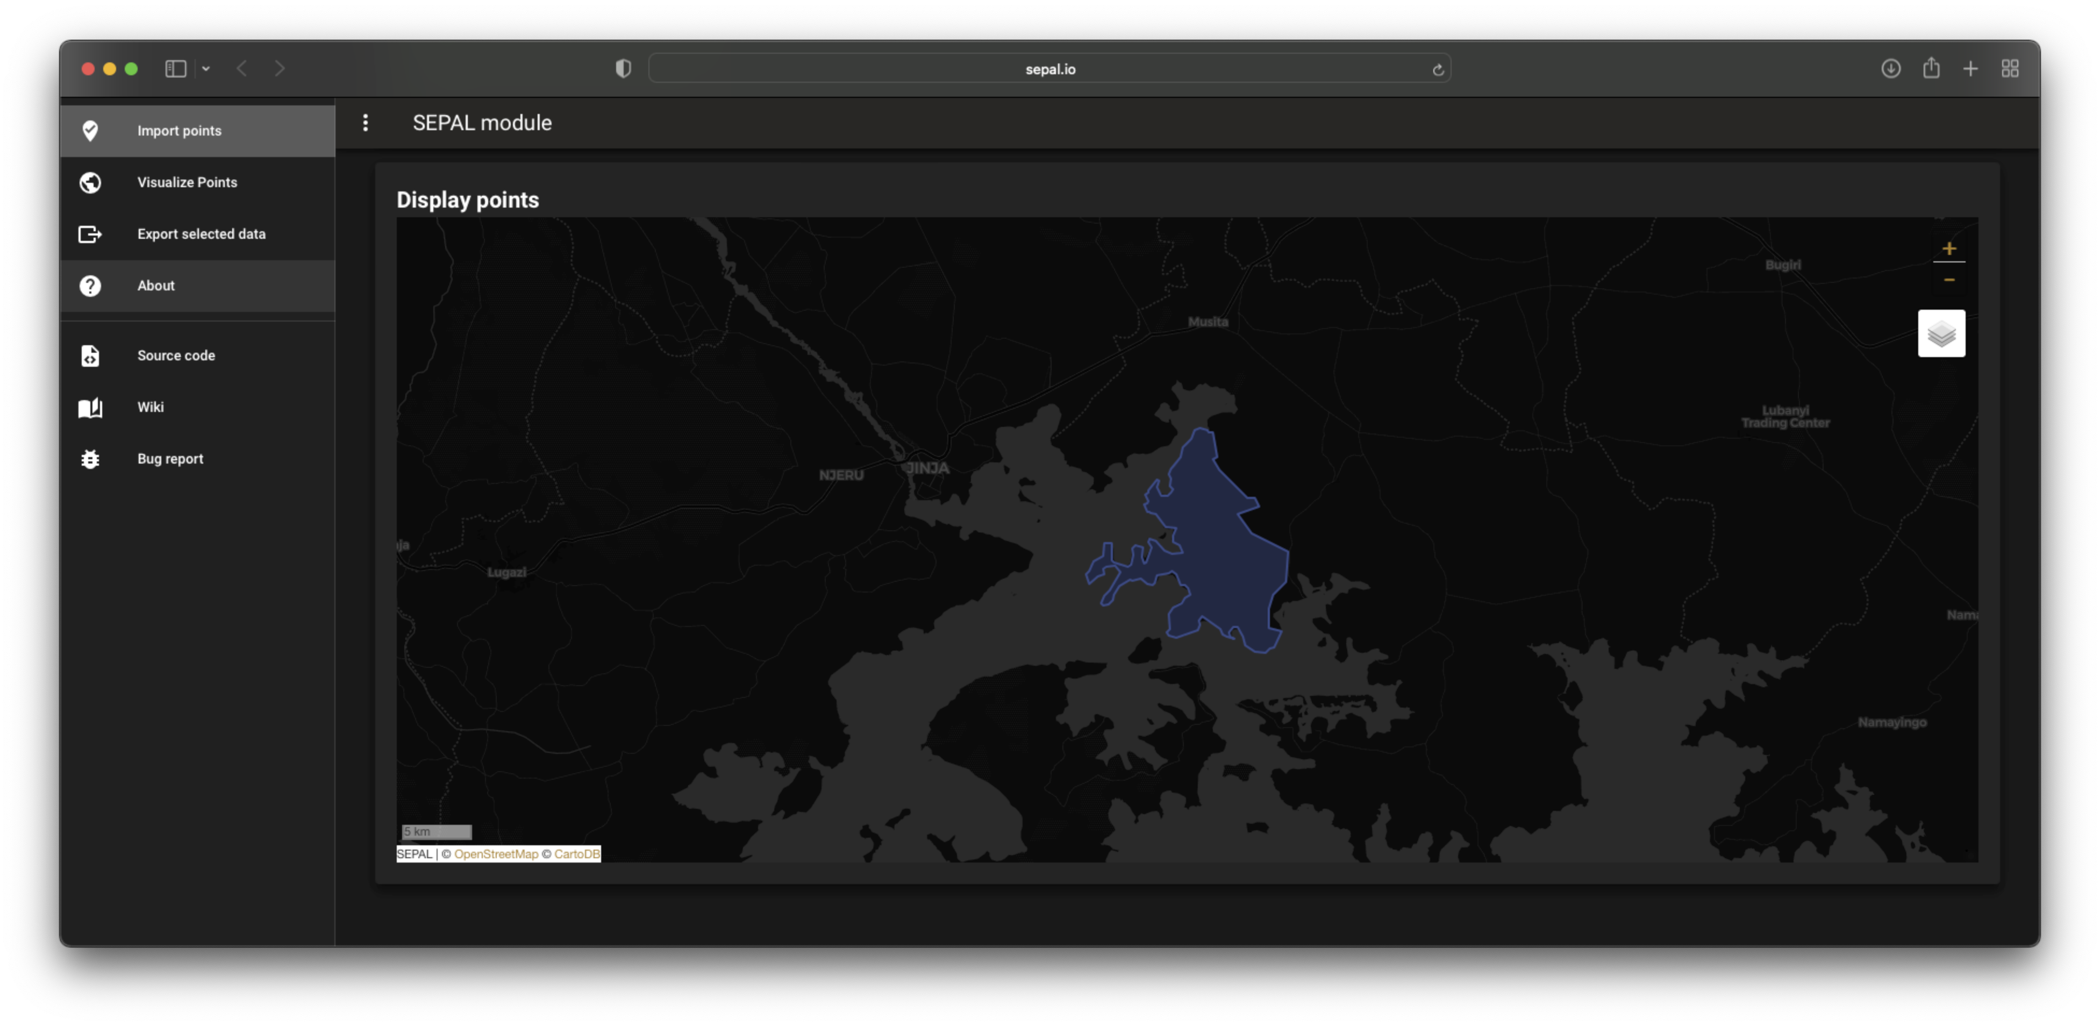Click the Wiki book icon
Image resolution: width=2100 pixels, height=1026 pixels.
pos(90,407)
